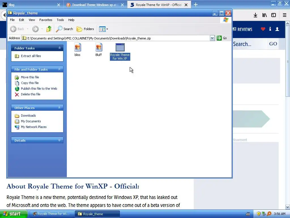Open the Views dropdown arrow
This screenshot has width=290, height=218.
[107, 29]
